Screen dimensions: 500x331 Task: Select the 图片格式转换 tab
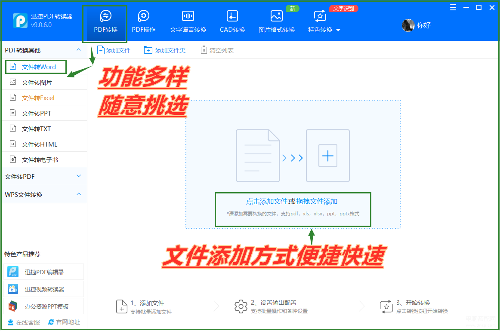pos(277,21)
